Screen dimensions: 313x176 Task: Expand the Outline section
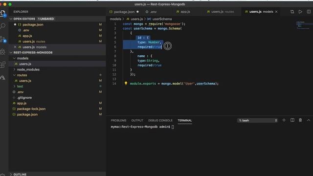click(x=11, y=174)
